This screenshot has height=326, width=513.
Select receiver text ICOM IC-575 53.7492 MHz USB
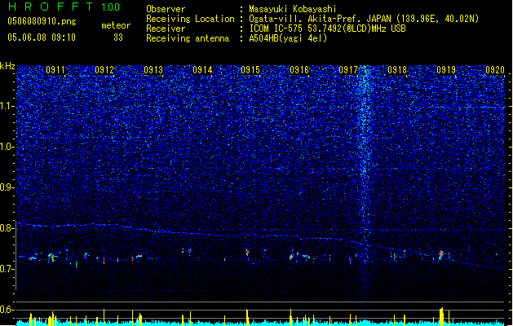click(328, 29)
